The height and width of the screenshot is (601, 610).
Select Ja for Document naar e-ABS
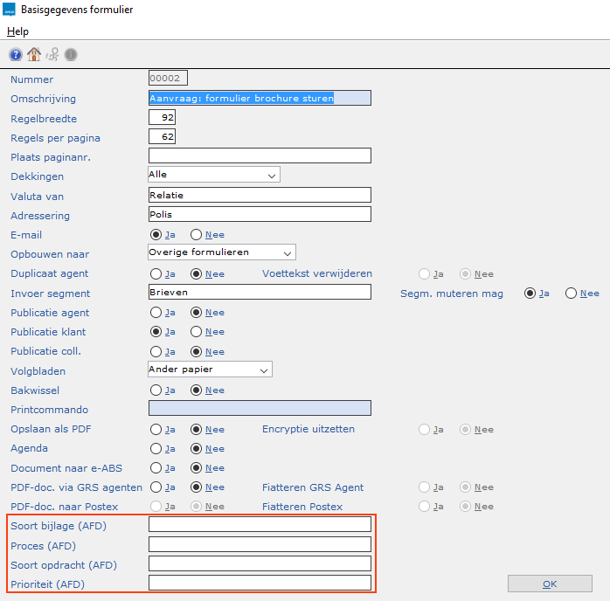[x=156, y=468]
